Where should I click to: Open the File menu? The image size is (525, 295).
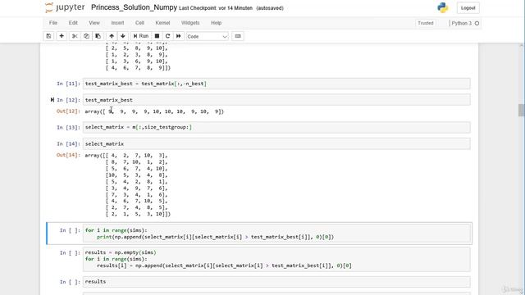point(53,23)
